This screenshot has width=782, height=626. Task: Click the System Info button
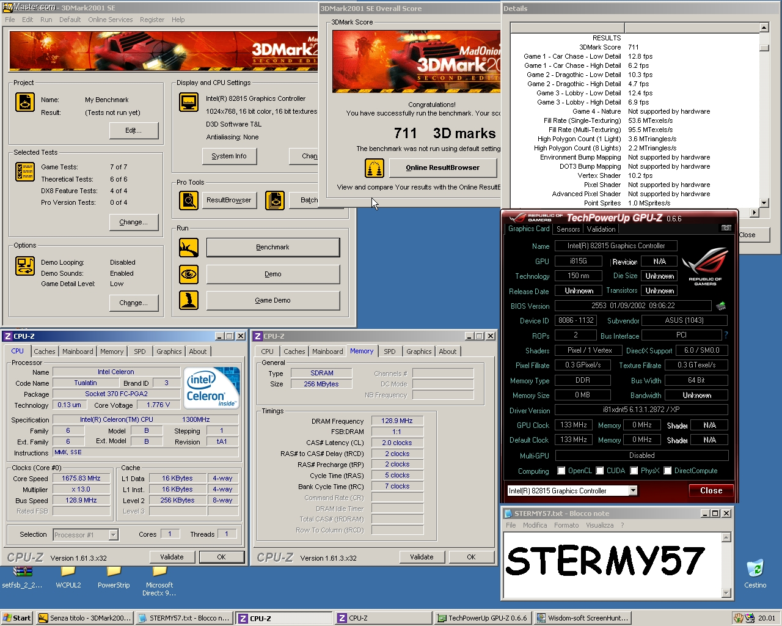coord(229,156)
